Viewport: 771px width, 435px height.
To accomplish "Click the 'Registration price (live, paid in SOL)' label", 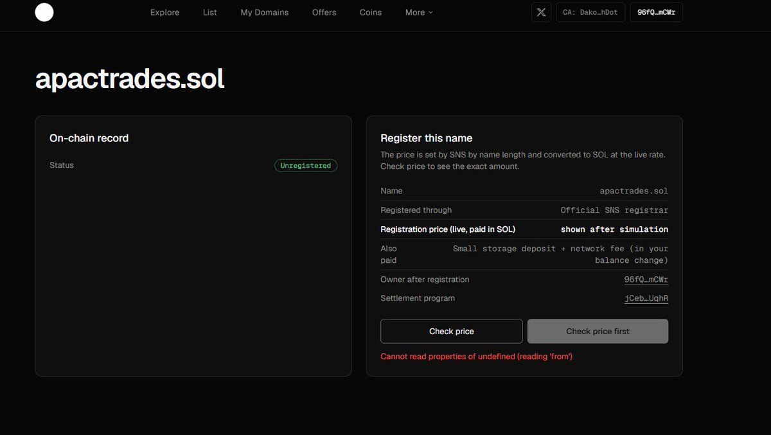I will pyautogui.click(x=448, y=229).
